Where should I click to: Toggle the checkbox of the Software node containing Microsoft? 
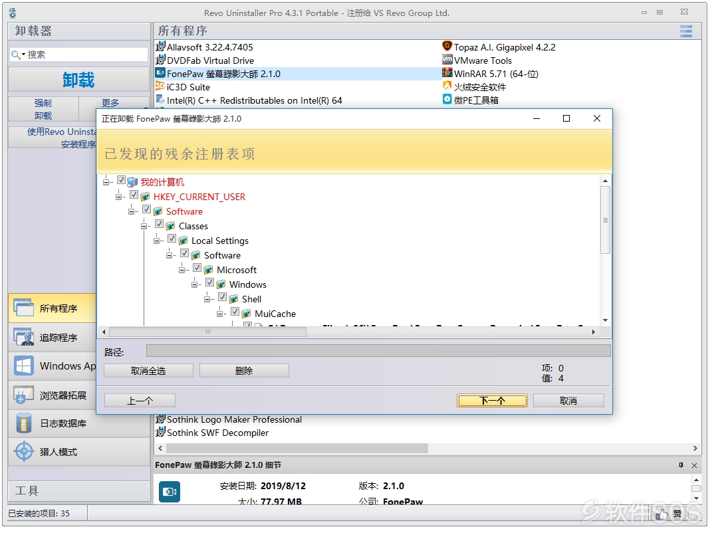tap(184, 253)
